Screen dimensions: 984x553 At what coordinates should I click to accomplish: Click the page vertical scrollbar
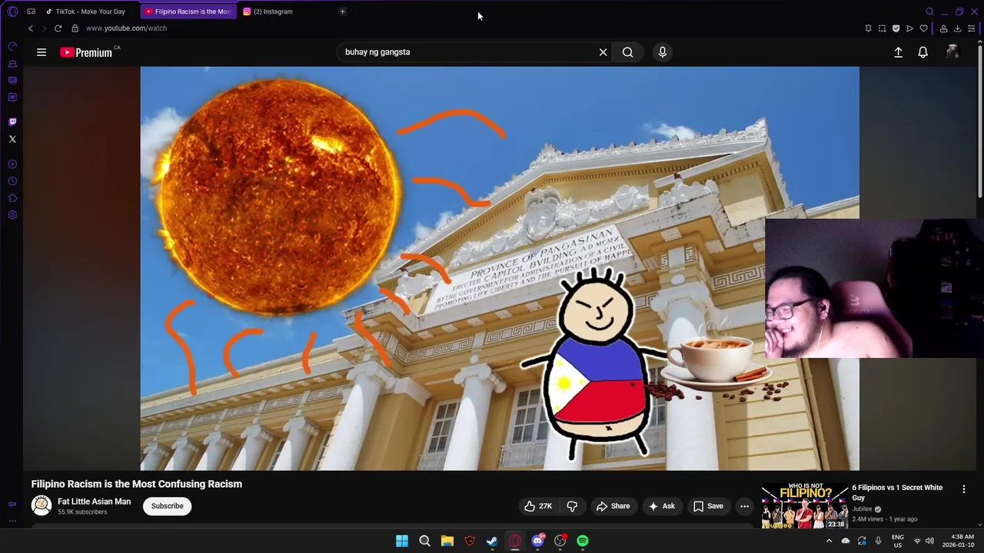point(979,123)
